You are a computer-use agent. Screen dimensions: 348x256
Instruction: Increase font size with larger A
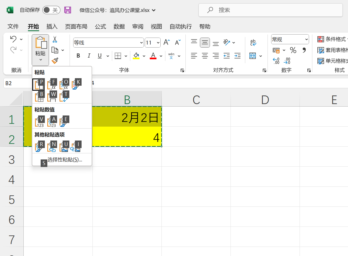[166, 42]
